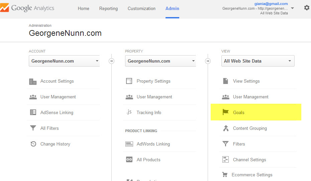The image size is (311, 181).
Task: Click the PRODUCT LINKING section label
Action: click(x=141, y=131)
